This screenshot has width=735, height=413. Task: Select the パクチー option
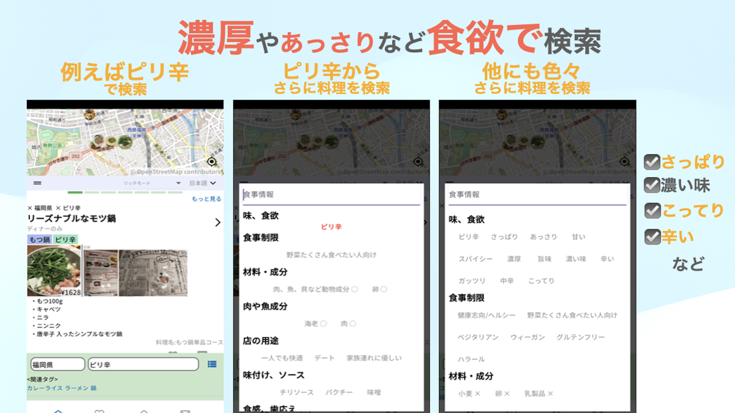tap(339, 392)
